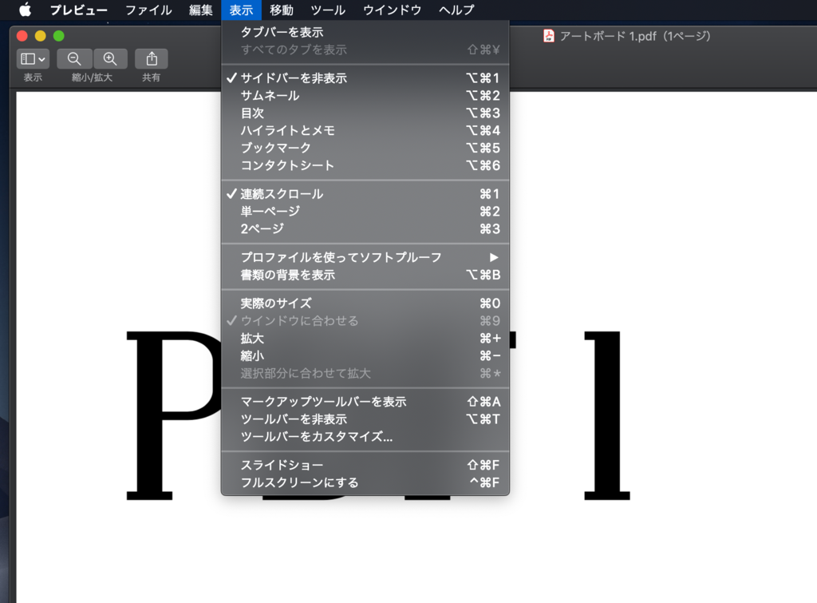The image size is (817, 603).
Task: Select 書類の背景を表示
Action: (x=365, y=275)
